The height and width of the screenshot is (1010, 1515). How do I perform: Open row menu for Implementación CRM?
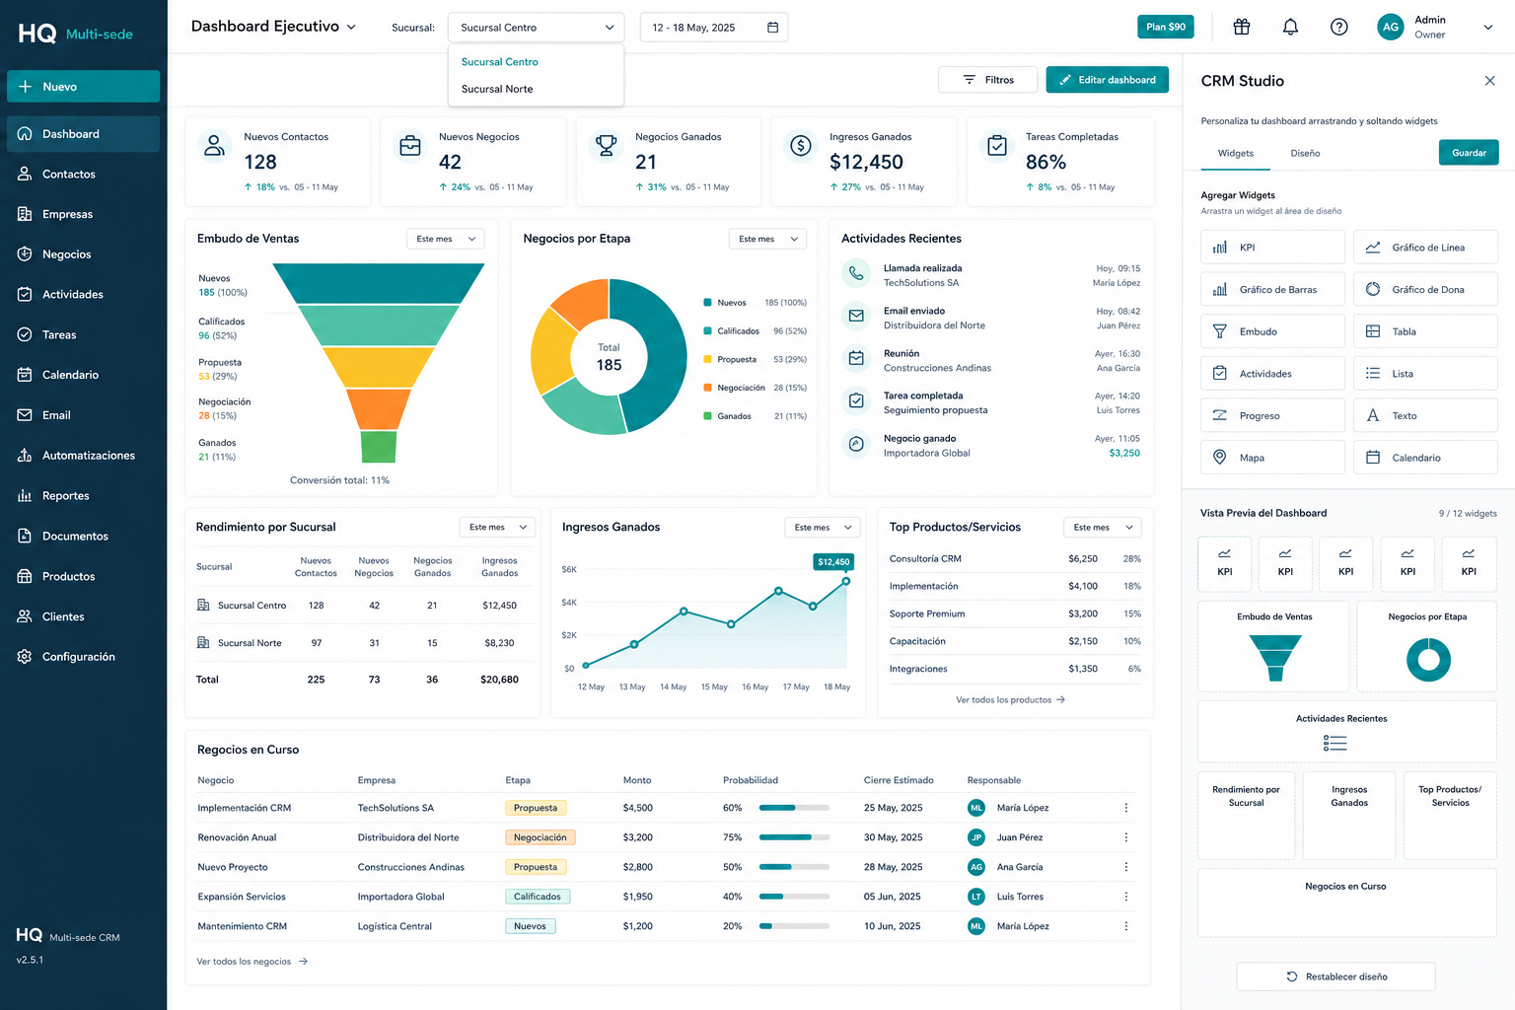pyautogui.click(x=1125, y=808)
